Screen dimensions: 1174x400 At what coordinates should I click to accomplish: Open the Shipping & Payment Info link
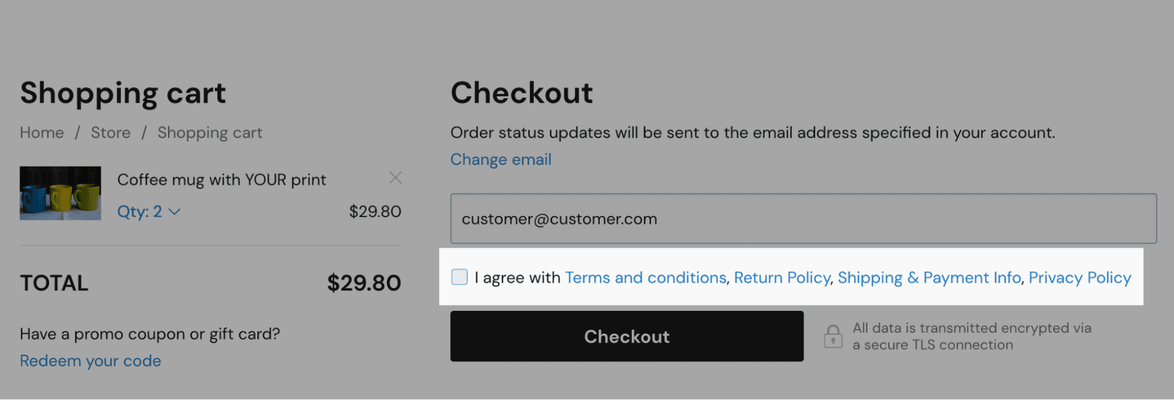pos(929,277)
